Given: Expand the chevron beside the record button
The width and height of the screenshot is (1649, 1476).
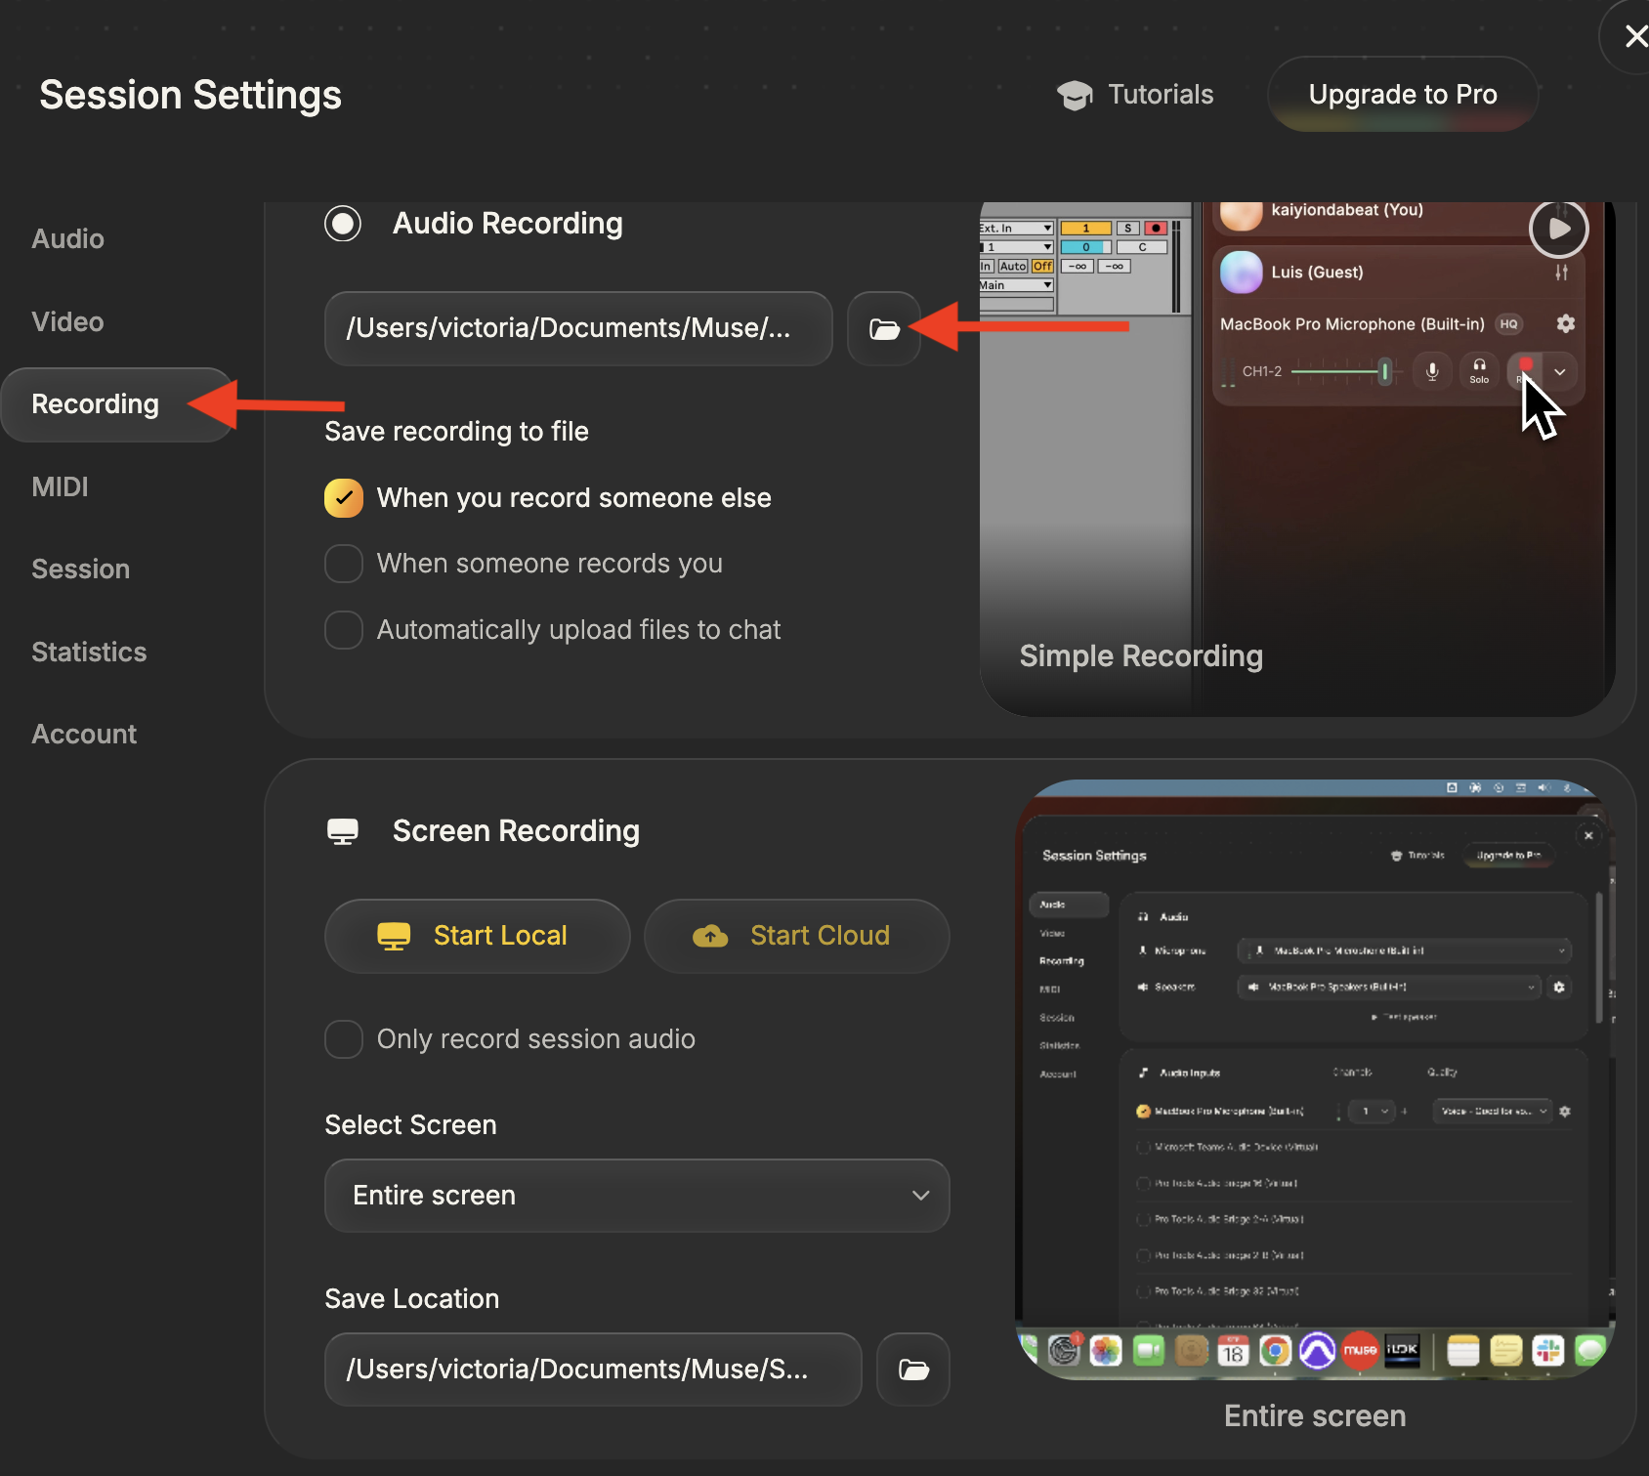Looking at the screenshot, I should [1560, 371].
